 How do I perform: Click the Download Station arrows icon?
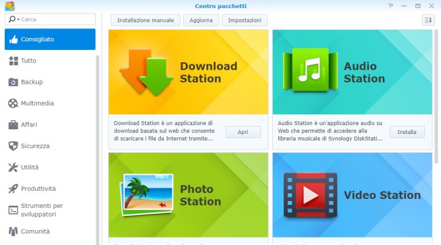147,72
